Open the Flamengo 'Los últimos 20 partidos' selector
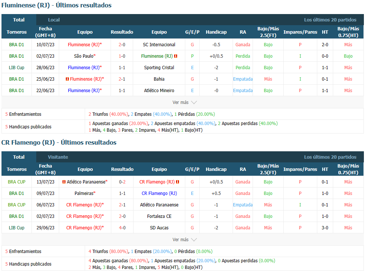The height and width of the screenshot is (273, 365). (330, 157)
